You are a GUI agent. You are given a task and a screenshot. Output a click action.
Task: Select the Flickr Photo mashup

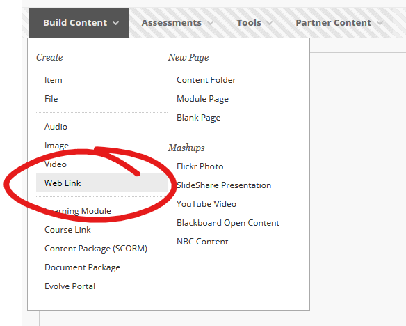point(200,166)
